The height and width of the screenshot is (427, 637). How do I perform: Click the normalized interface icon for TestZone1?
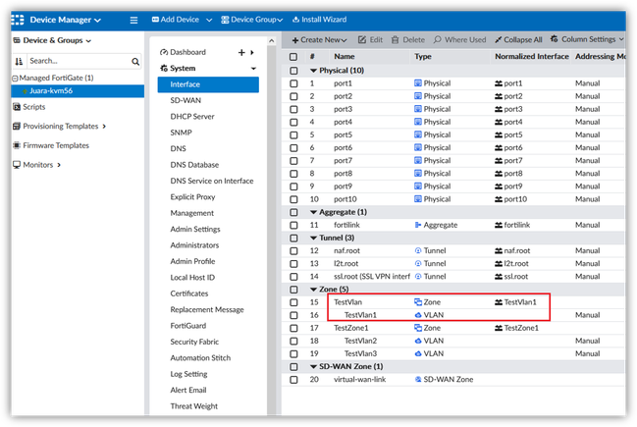pyautogui.click(x=499, y=328)
